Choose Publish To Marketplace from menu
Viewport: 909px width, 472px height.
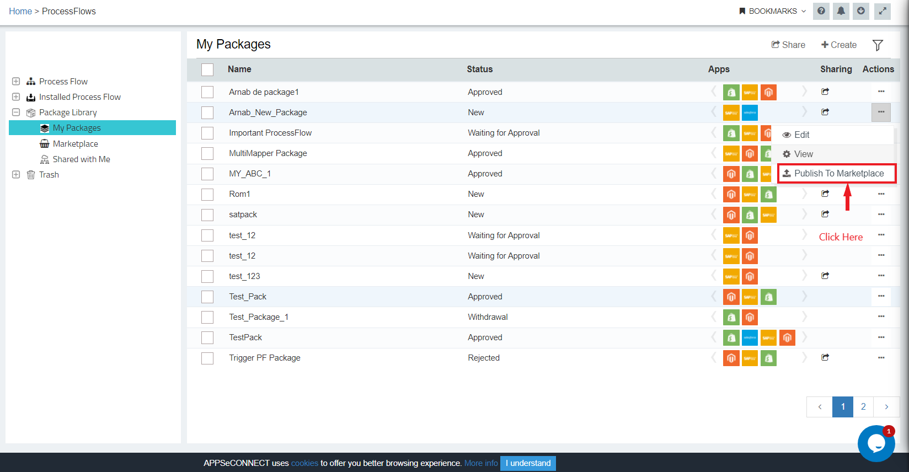pos(837,173)
